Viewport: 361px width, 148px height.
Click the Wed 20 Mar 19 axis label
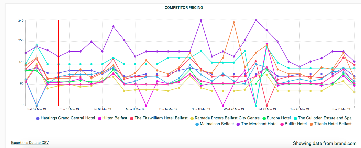(x=234, y=109)
